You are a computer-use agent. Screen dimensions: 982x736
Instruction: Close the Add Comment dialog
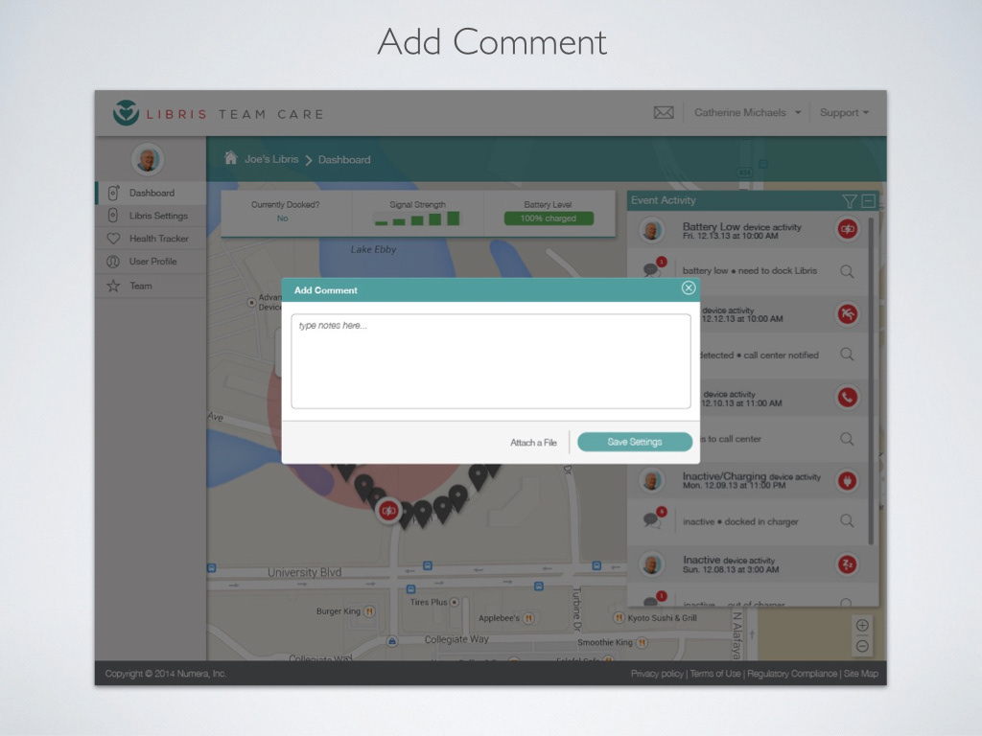689,287
